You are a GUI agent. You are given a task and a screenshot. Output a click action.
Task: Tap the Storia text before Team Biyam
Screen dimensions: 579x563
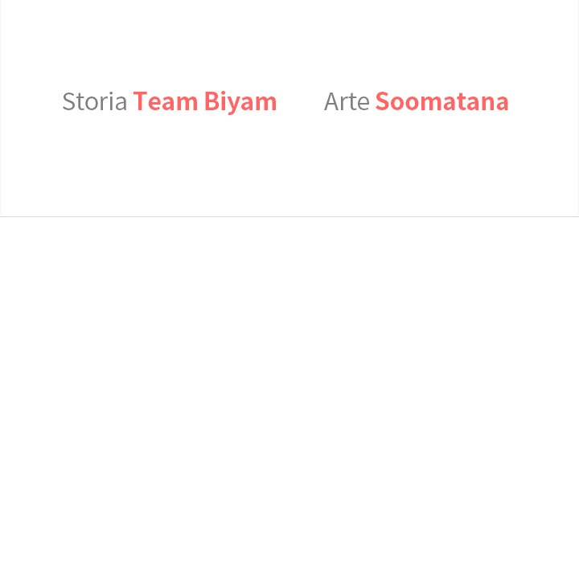point(94,101)
